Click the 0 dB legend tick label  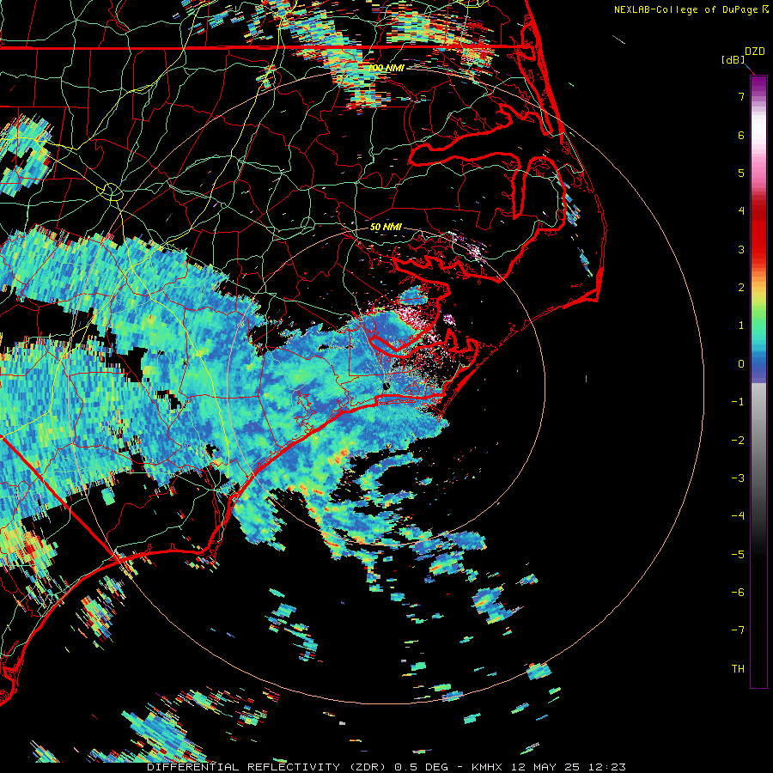click(x=741, y=364)
